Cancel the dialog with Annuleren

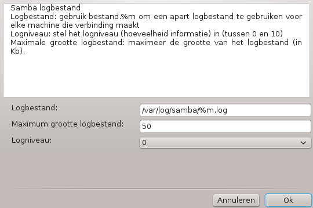coord(236,200)
